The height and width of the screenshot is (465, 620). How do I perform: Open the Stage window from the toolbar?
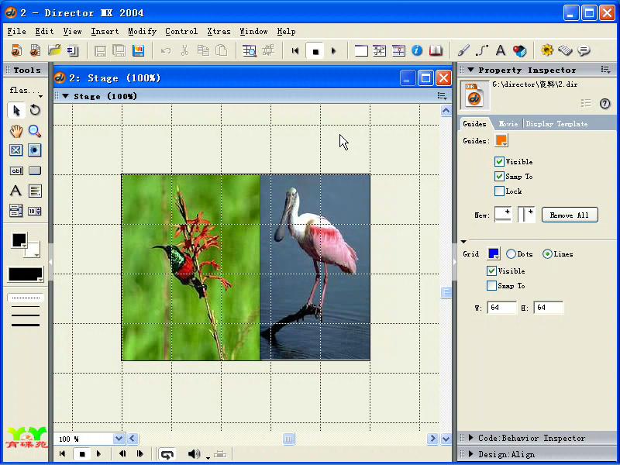pyautogui.click(x=361, y=50)
